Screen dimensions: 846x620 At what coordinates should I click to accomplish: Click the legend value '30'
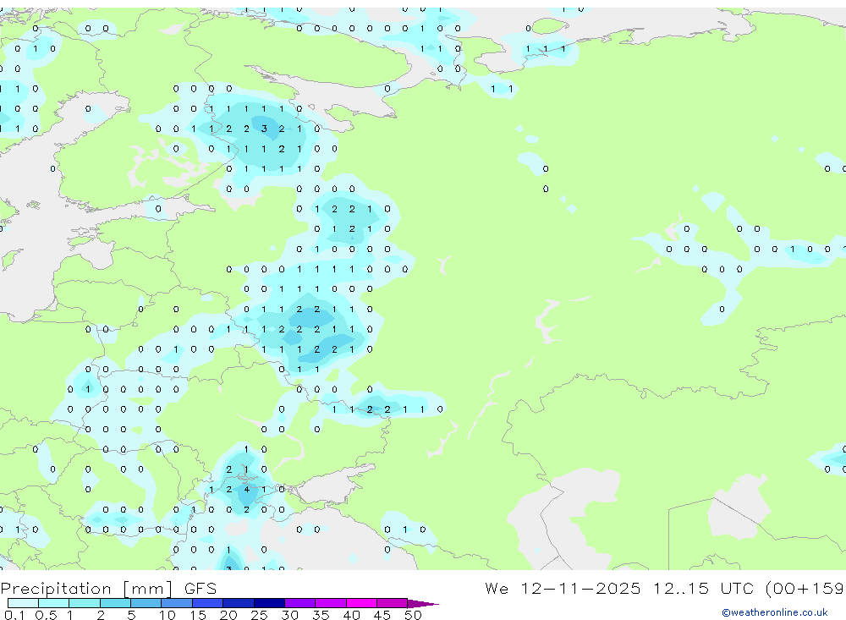coord(289,615)
